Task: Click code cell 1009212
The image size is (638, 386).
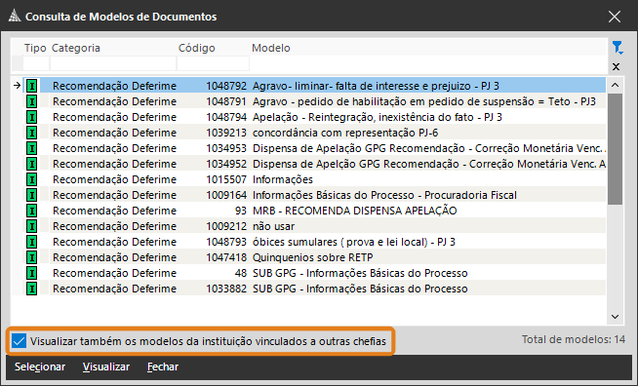Action: [x=226, y=226]
